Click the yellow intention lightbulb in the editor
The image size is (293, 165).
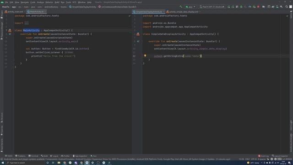(145, 56)
